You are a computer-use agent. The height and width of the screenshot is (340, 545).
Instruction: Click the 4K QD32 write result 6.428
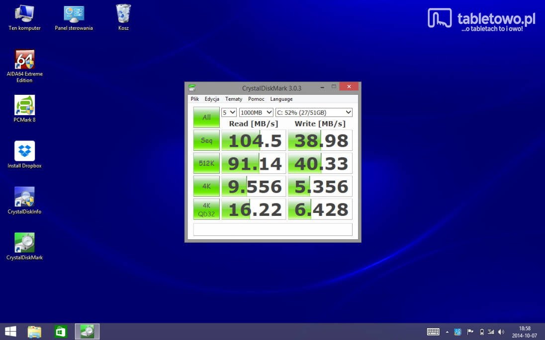coord(320,209)
